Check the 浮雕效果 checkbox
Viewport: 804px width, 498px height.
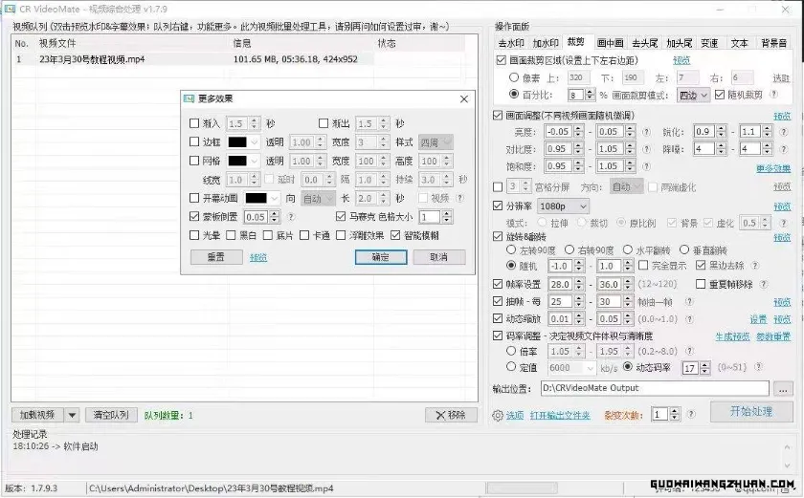341,235
